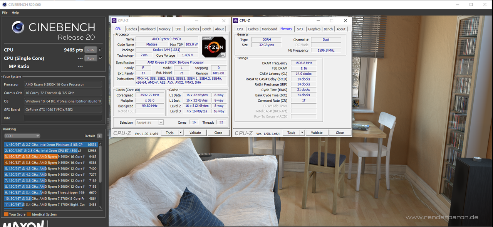493x227 pixels.
Task: Click the Details arrow icon in Ranking
Action: point(99,136)
